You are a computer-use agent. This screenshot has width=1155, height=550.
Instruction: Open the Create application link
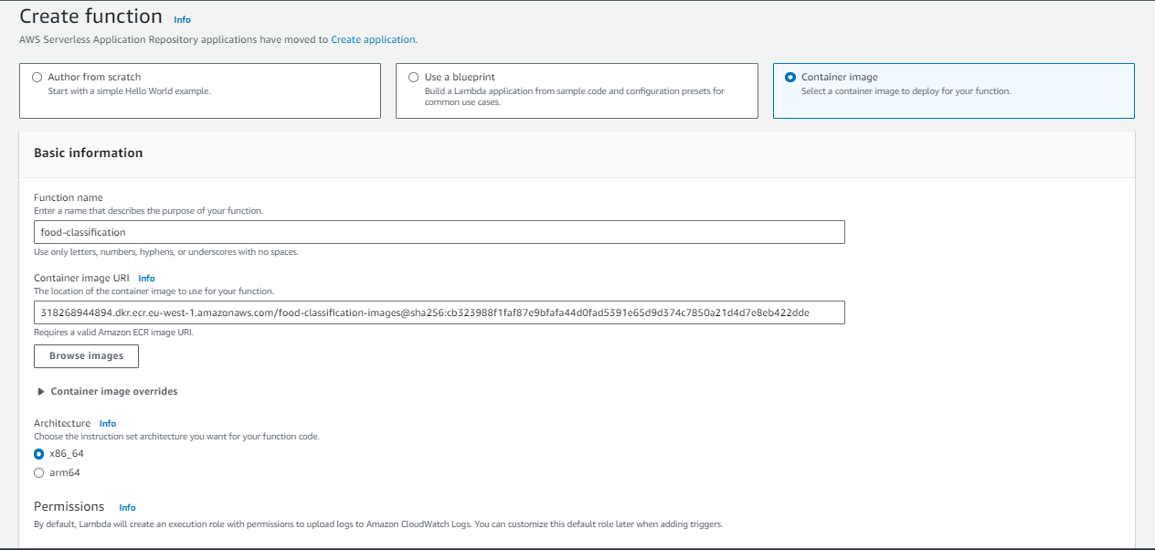pos(373,40)
